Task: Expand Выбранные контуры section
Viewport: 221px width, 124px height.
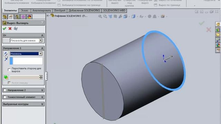Action: (42, 104)
